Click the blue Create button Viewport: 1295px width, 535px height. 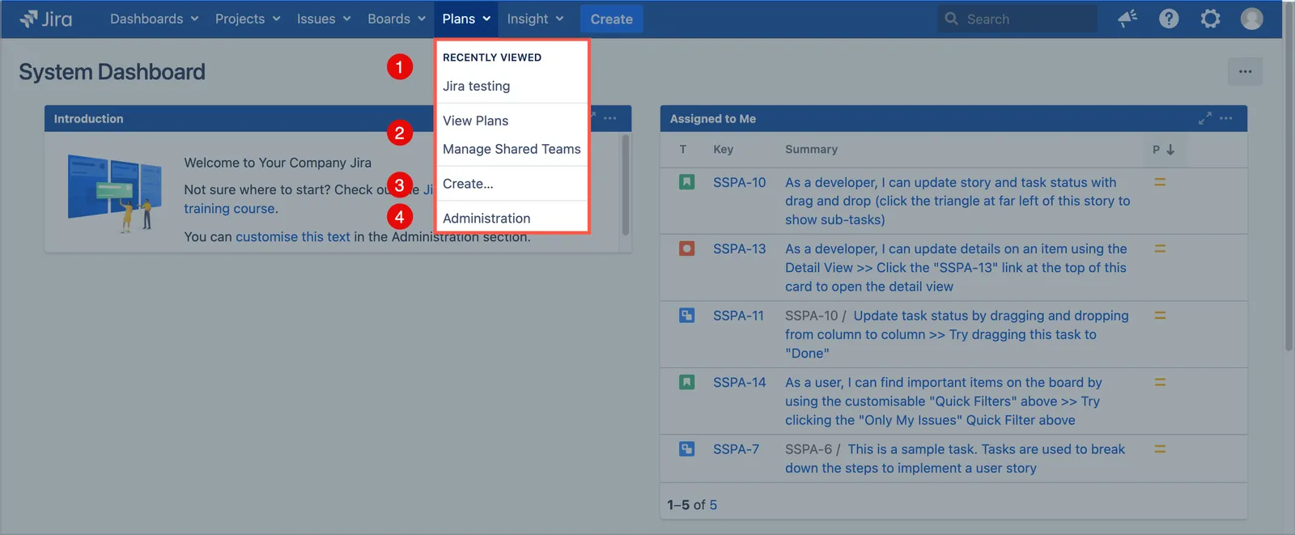pos(611,19)
